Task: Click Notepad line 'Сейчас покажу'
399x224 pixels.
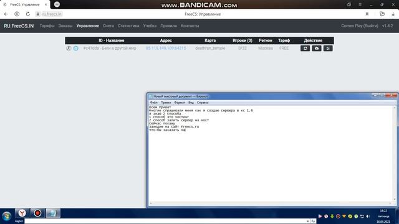Action: click(162, 123)
